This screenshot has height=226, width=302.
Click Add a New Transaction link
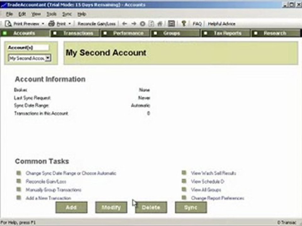pos(48,198)
